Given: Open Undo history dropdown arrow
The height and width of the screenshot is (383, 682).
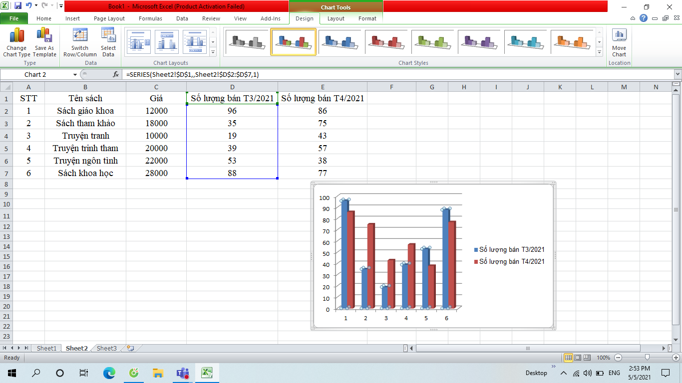Looking at the screenshot, I should [x=36, y=6].
